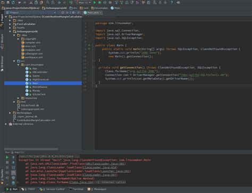Click the Paste icon in toolbar

click(x=41, y=3)
